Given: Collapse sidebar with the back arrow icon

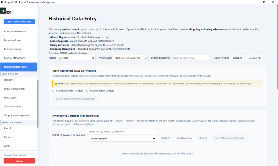Looking at the screenshot, I should coord(3,11).
